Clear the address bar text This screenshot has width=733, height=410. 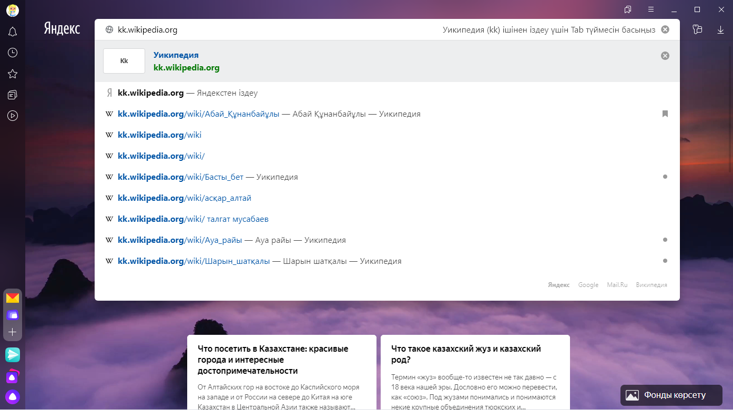pos(665,29)
